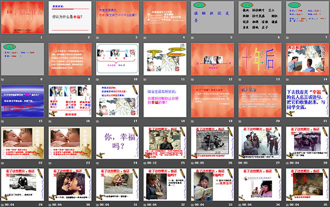Select slide 9 with white paragraph text
The height and width of the screenshot is (207, 330).
tap(70, 59)
